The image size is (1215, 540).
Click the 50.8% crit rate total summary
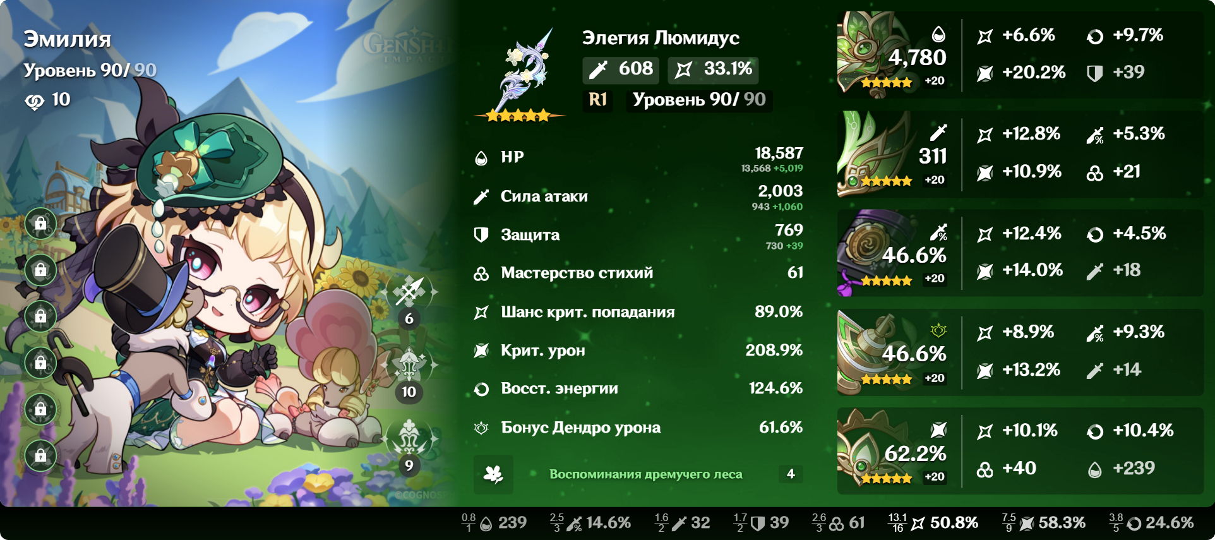[x=933, y=523]
